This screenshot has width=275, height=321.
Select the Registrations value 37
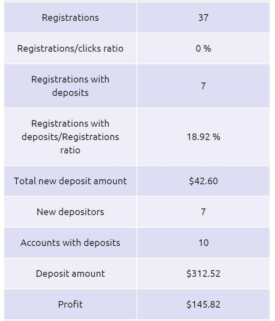coord(203,18)
